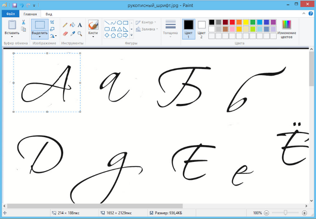Open the Файл menu
The height and width of the screenshot is (219, 316).
(11, 14)
